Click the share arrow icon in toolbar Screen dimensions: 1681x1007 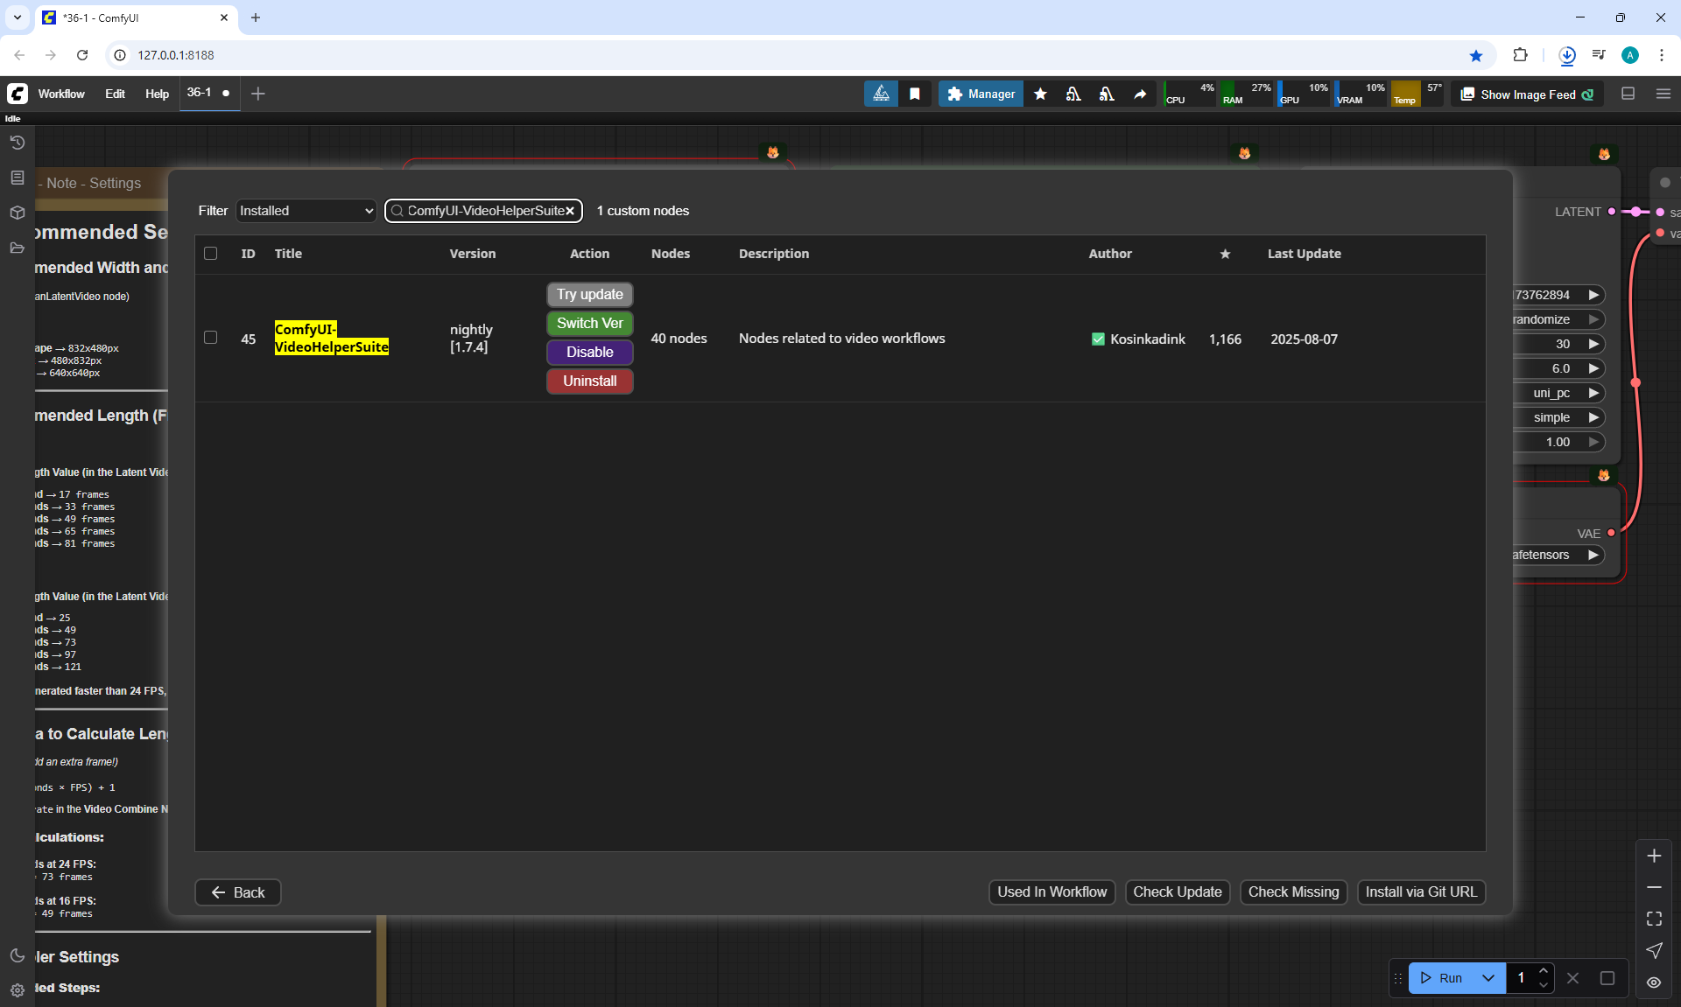(x=1140, y=94)
